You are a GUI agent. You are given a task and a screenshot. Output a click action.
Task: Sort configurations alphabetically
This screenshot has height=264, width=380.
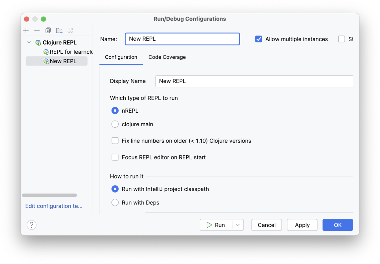coord(70,30)
